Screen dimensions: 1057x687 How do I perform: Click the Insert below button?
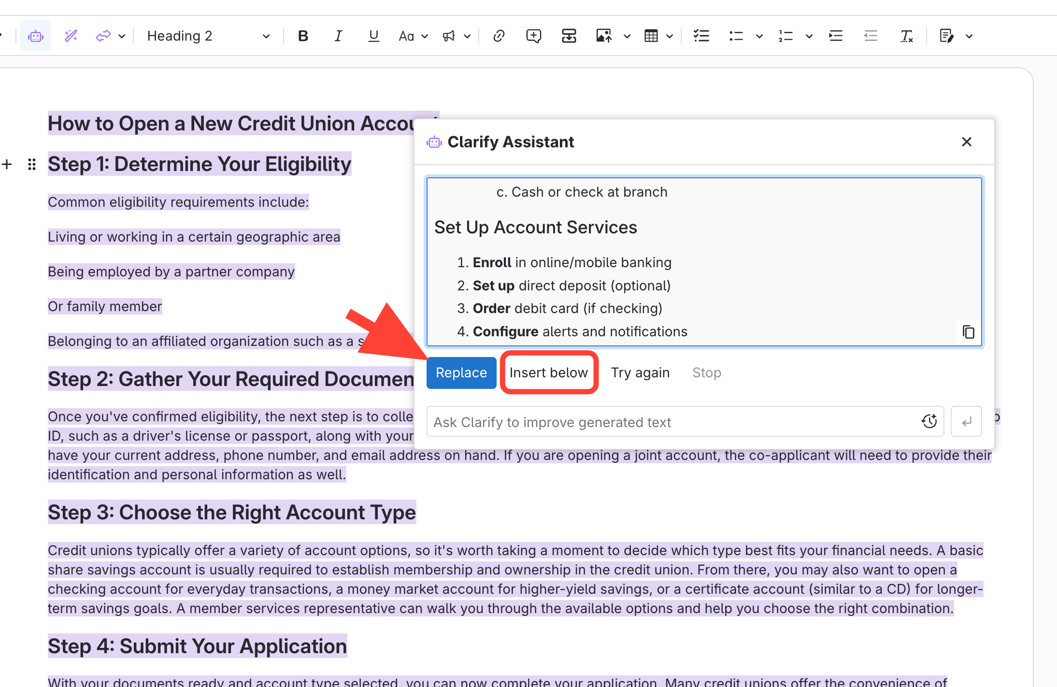pos(549,372)
